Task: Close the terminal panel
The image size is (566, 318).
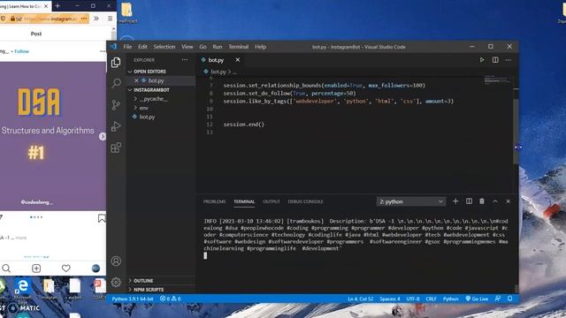Action: [509, 201]
